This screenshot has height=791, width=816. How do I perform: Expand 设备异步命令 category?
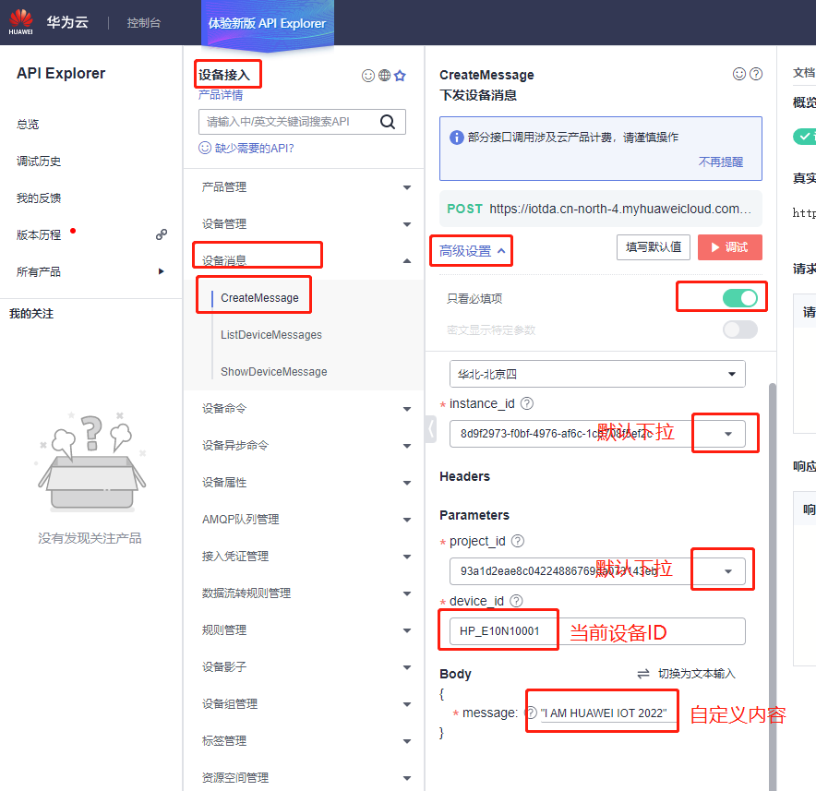(407, 446)
